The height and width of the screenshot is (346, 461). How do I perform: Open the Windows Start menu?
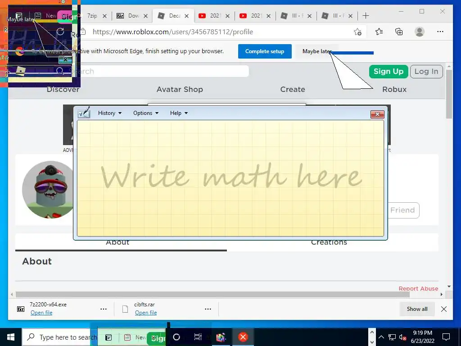point(11,337)
